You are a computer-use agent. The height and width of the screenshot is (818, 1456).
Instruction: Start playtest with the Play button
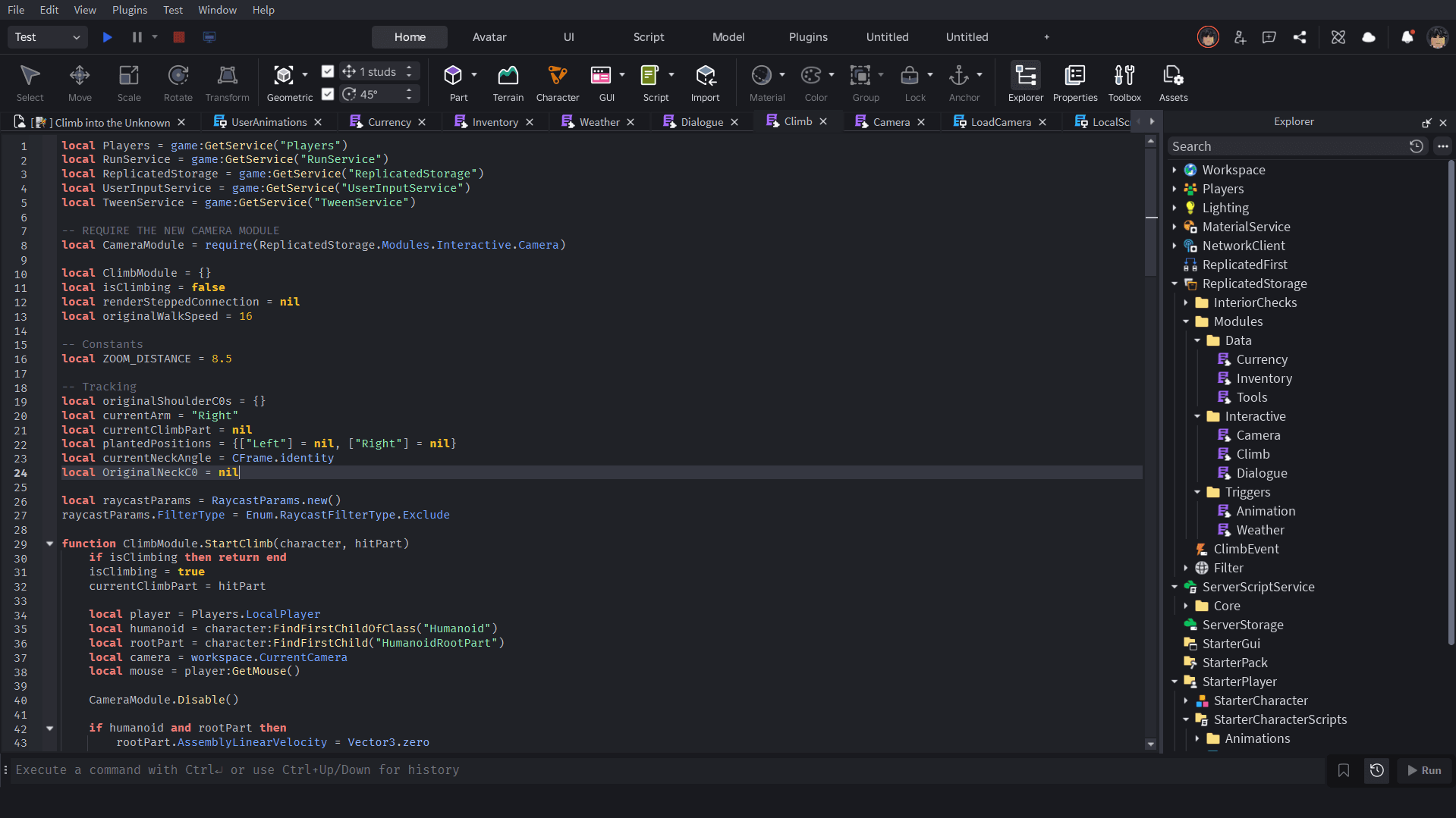click(108, 37)
